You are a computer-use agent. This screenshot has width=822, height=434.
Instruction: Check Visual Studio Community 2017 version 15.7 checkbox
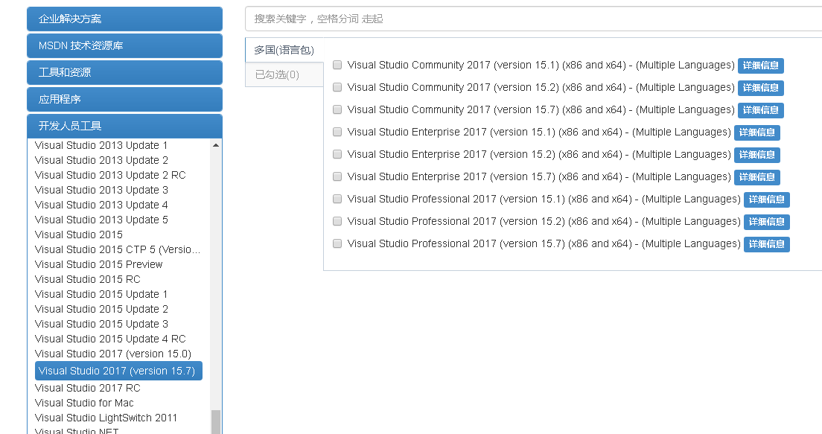[x=337, y=109]
